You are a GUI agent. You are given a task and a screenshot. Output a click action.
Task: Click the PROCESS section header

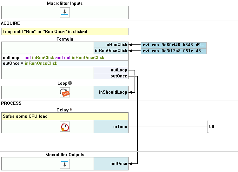(11, 103)
